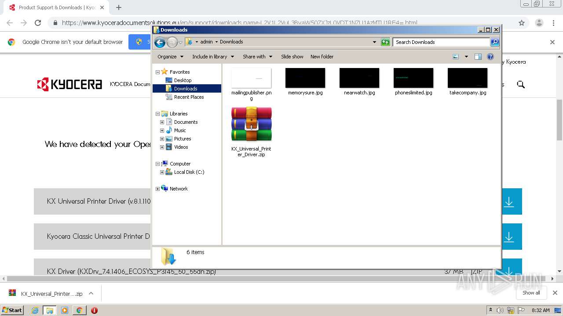The width and height of the screenshot is (563, 316).
Task: Click the page vertical scrollbar in Chrome
Action: pyautogui.click(x=559, y=120)
